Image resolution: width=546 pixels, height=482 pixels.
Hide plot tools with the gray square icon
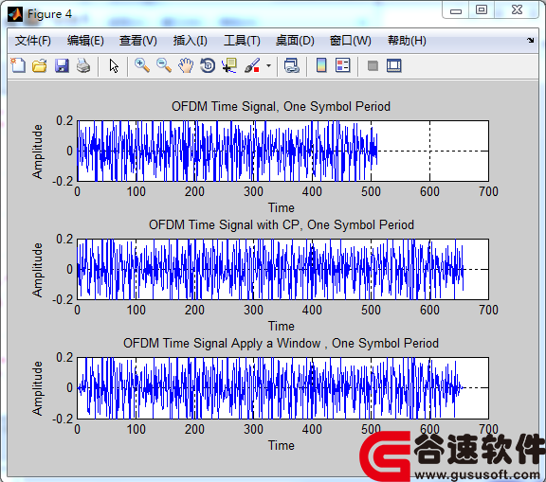[373, 65]
